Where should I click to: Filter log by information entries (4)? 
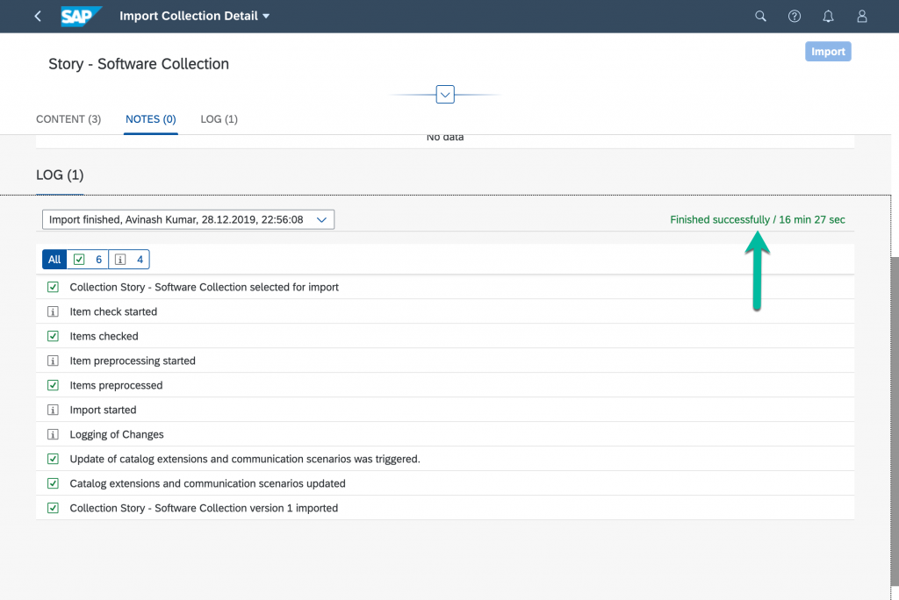(129, 260)
